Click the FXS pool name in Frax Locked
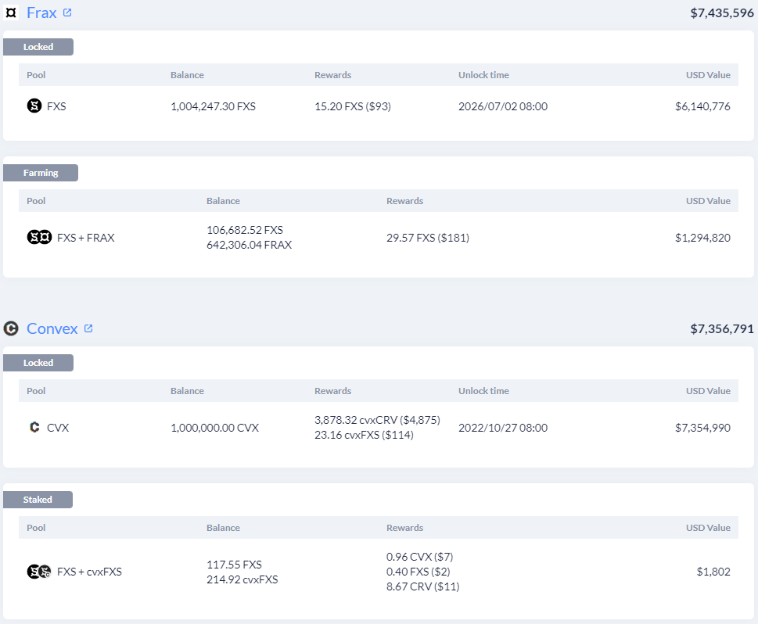The height and width of the screenshot is (624, 758). [x=56, y=106]
